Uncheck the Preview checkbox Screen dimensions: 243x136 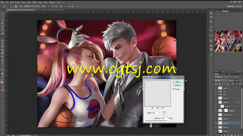pyautogui.click(x=173, y=89)
